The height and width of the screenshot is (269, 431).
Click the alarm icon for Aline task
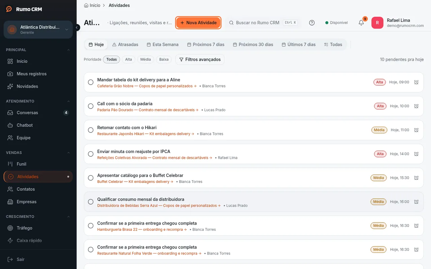416,82
